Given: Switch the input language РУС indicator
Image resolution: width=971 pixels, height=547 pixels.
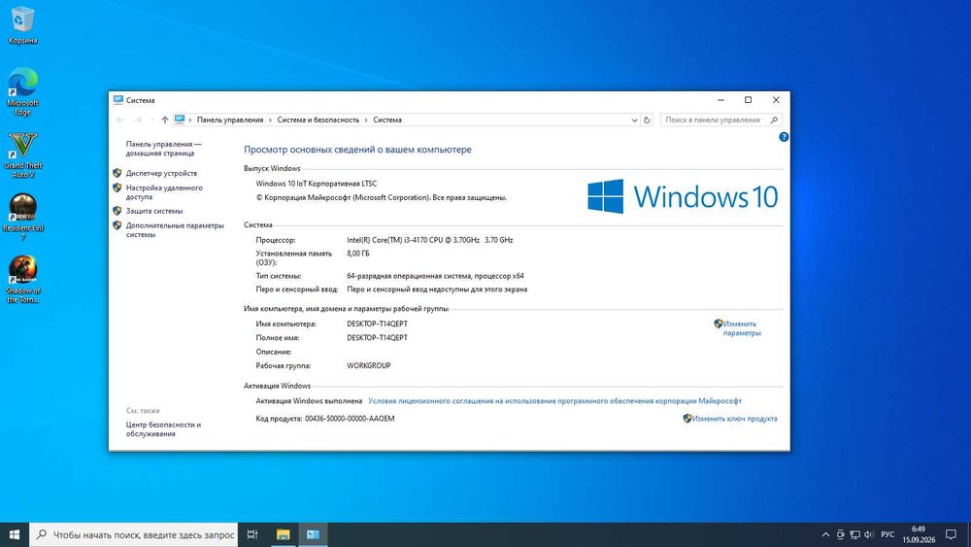Looking at the screenshot, I should point(887,534).
